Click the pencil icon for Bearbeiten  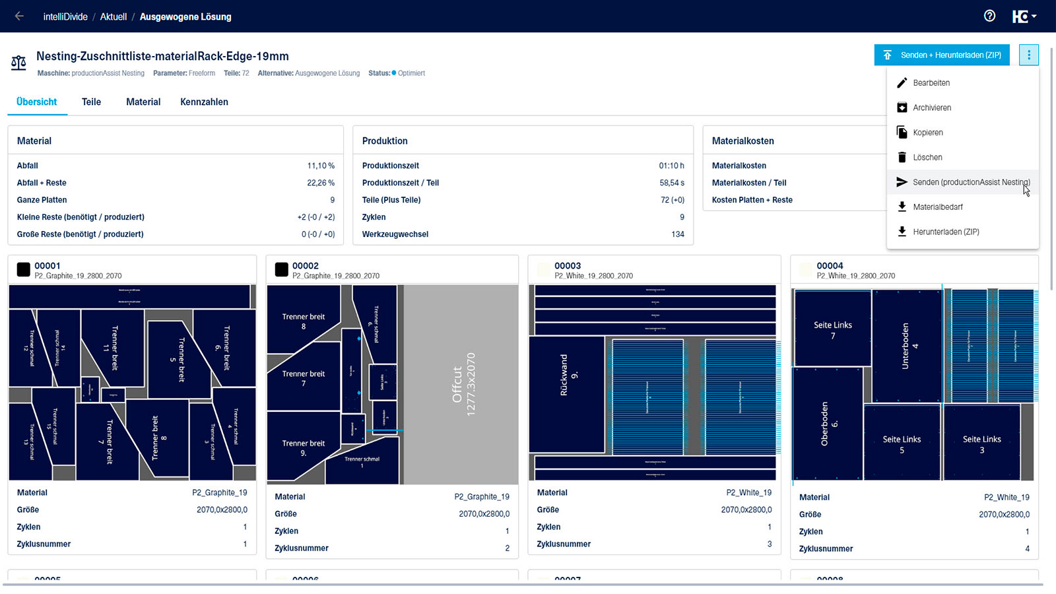[902, 83]
